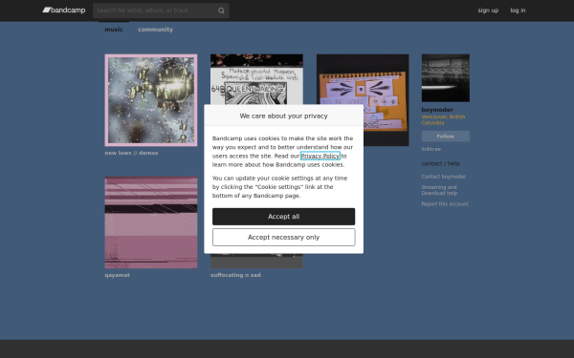574x358 pixels.
Task: Click the search magnifier icon
Action: tap(221, 11)
